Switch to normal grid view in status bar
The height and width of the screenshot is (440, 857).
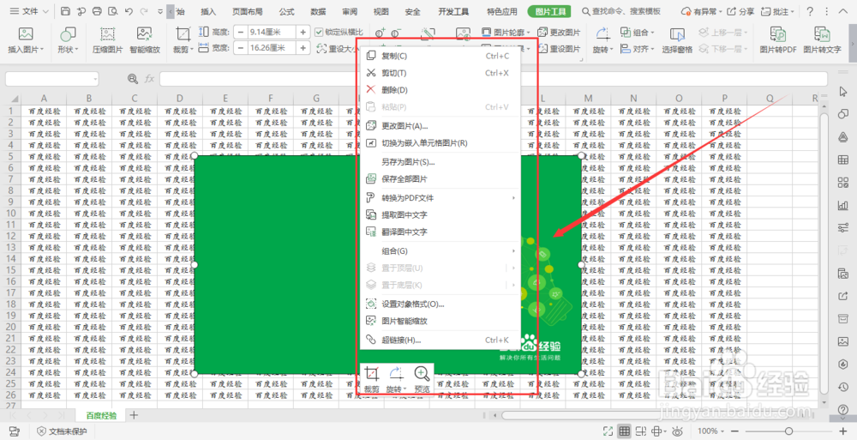[x=624, y=431]
